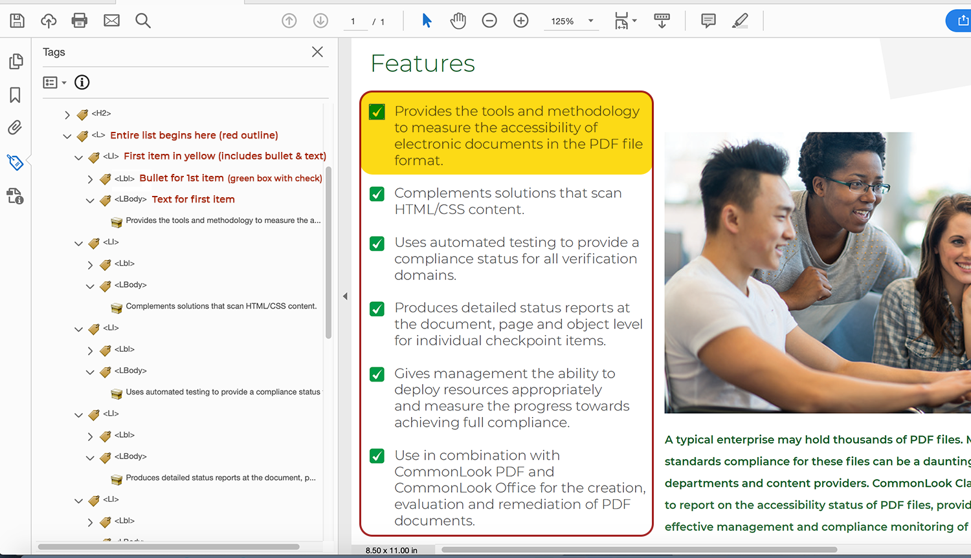This screenshot has width=971, height=558.
Task: Collapse LBody above 'Complements solutions' content
Action: click(90, 286)
